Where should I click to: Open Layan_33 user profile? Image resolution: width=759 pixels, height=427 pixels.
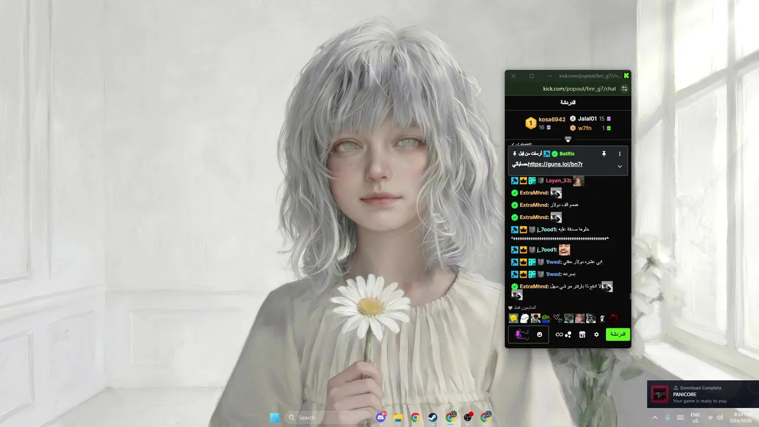pos(559,181)
